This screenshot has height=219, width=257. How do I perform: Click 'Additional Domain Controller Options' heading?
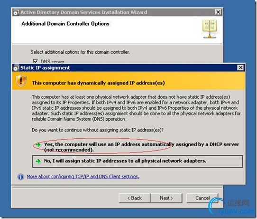[65, 24]
